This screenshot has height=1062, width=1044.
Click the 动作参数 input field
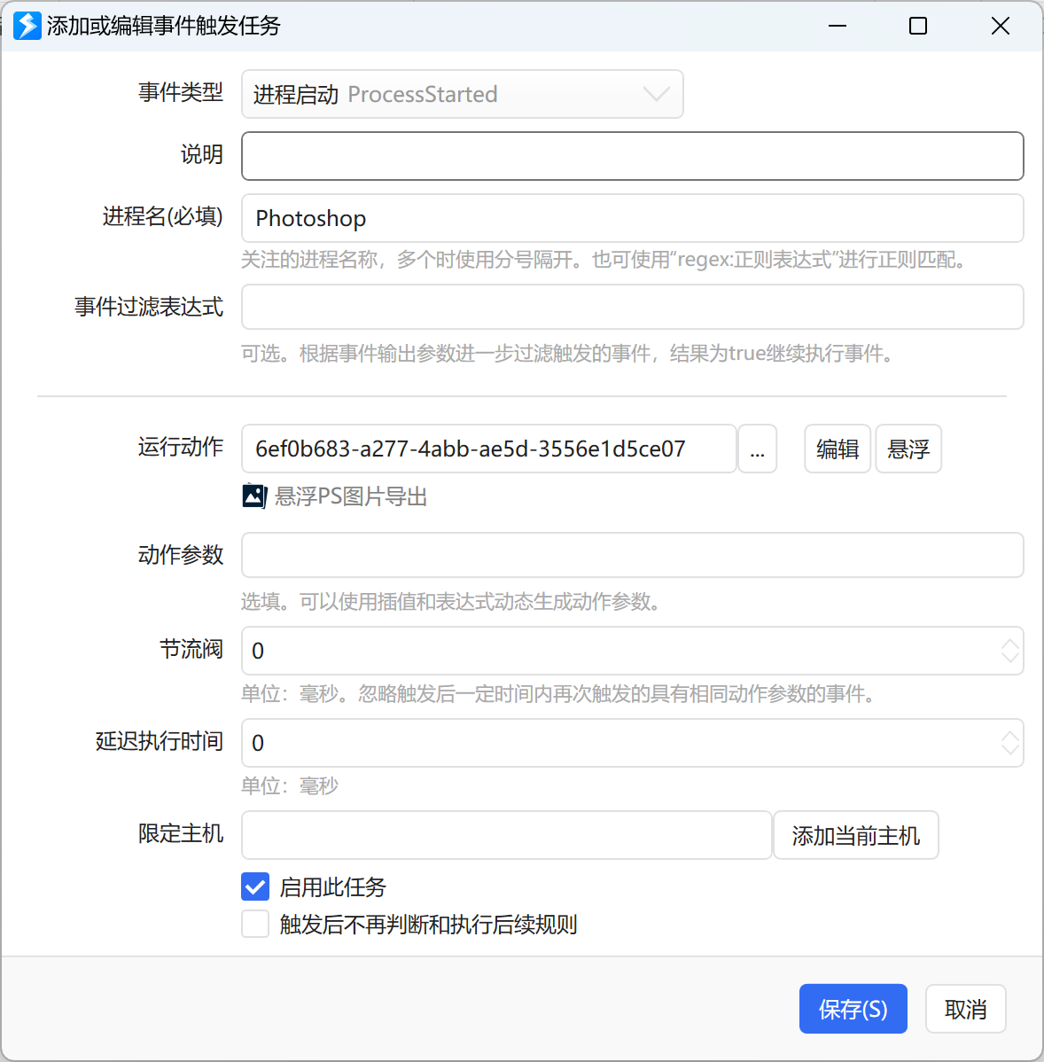pyautogui.click(x=633, y=555)
